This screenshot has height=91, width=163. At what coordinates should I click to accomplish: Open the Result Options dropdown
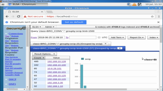pyautogui.click(x=45, y=54)
